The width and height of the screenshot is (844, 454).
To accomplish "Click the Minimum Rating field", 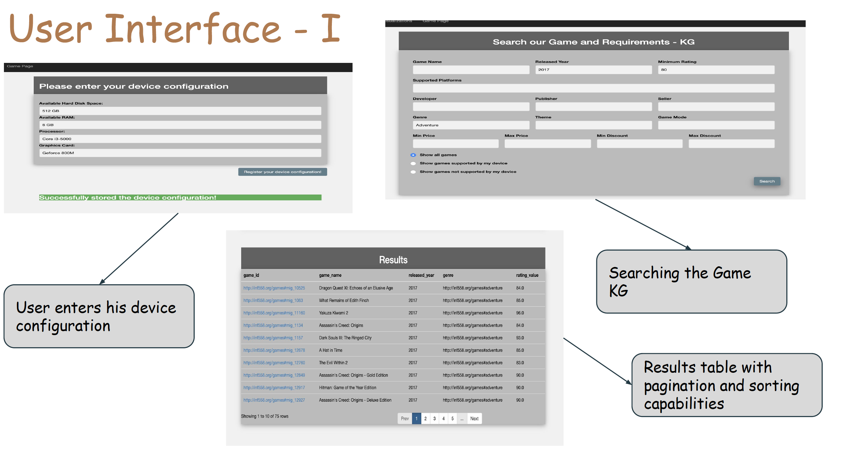I will click(716, 70).
